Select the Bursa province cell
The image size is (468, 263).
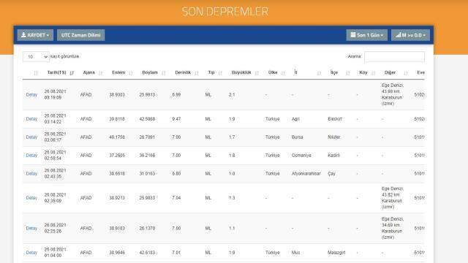(298, 137)
